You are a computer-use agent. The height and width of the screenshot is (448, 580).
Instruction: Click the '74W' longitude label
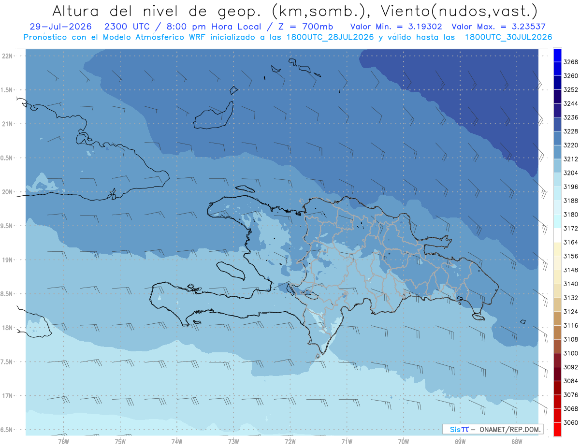[177, 441]
